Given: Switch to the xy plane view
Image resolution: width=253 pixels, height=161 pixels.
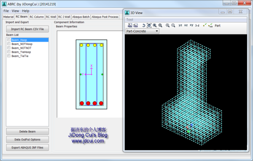Looking at the screenshot, I should coord(191,25).
